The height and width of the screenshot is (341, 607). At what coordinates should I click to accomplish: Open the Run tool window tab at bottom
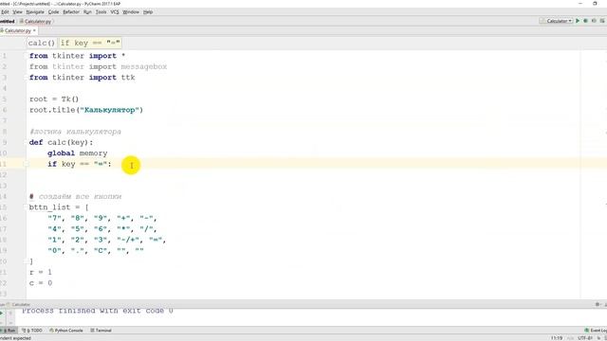(9, 331)
